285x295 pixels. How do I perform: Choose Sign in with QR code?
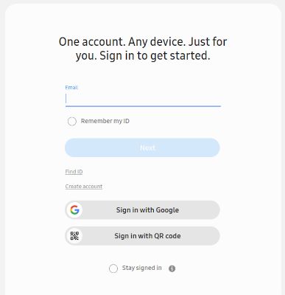[x=142, y=236]
